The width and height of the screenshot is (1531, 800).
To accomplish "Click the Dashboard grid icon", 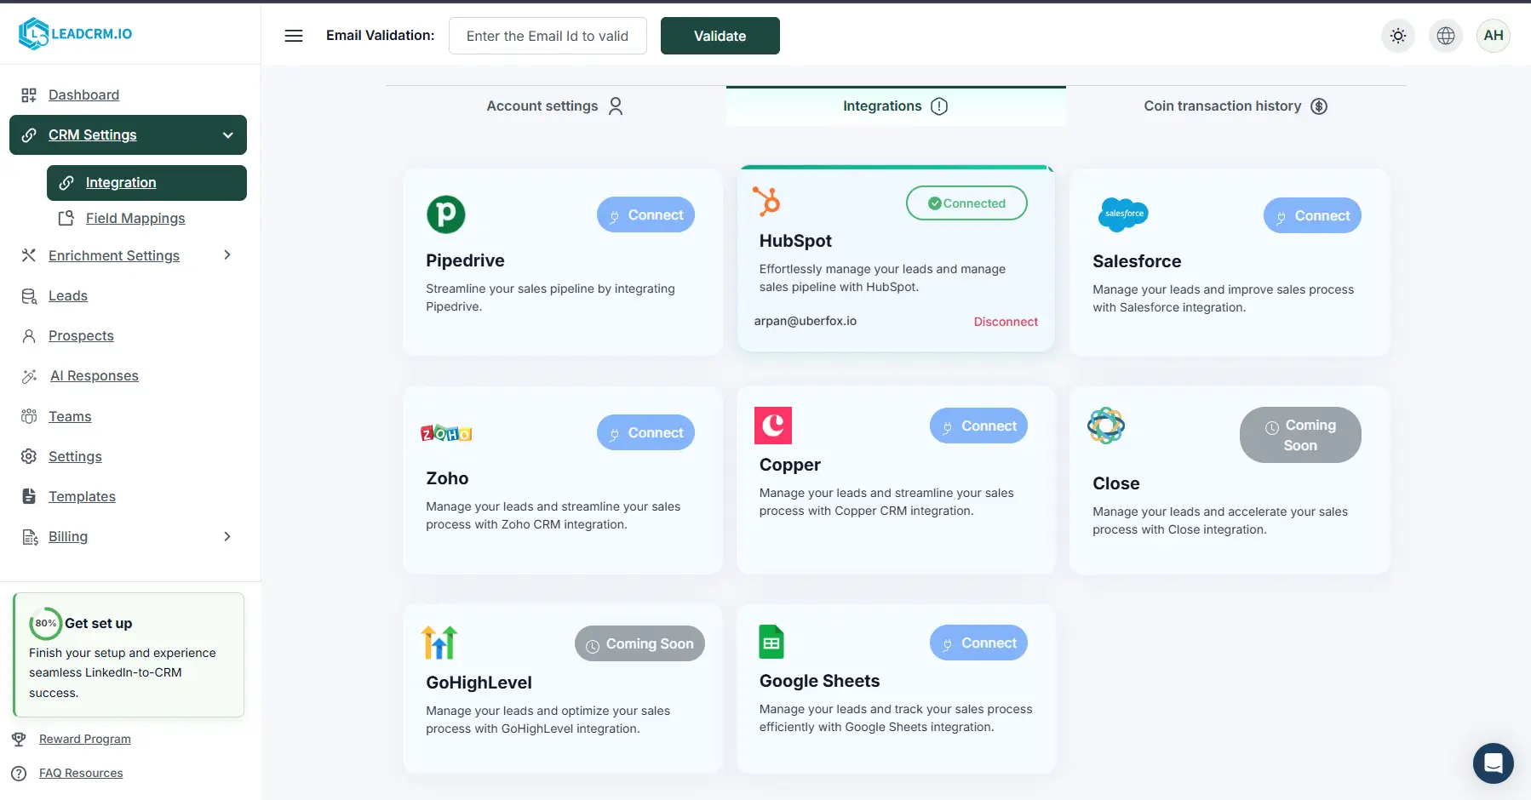I will point(29,94).
